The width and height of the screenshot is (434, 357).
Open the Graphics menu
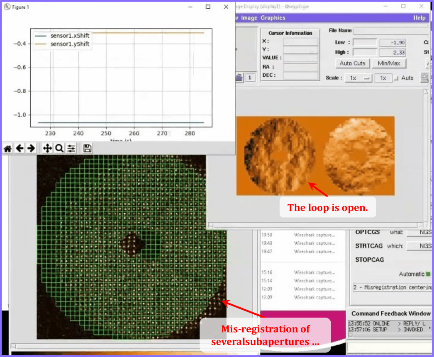(273, 18)
